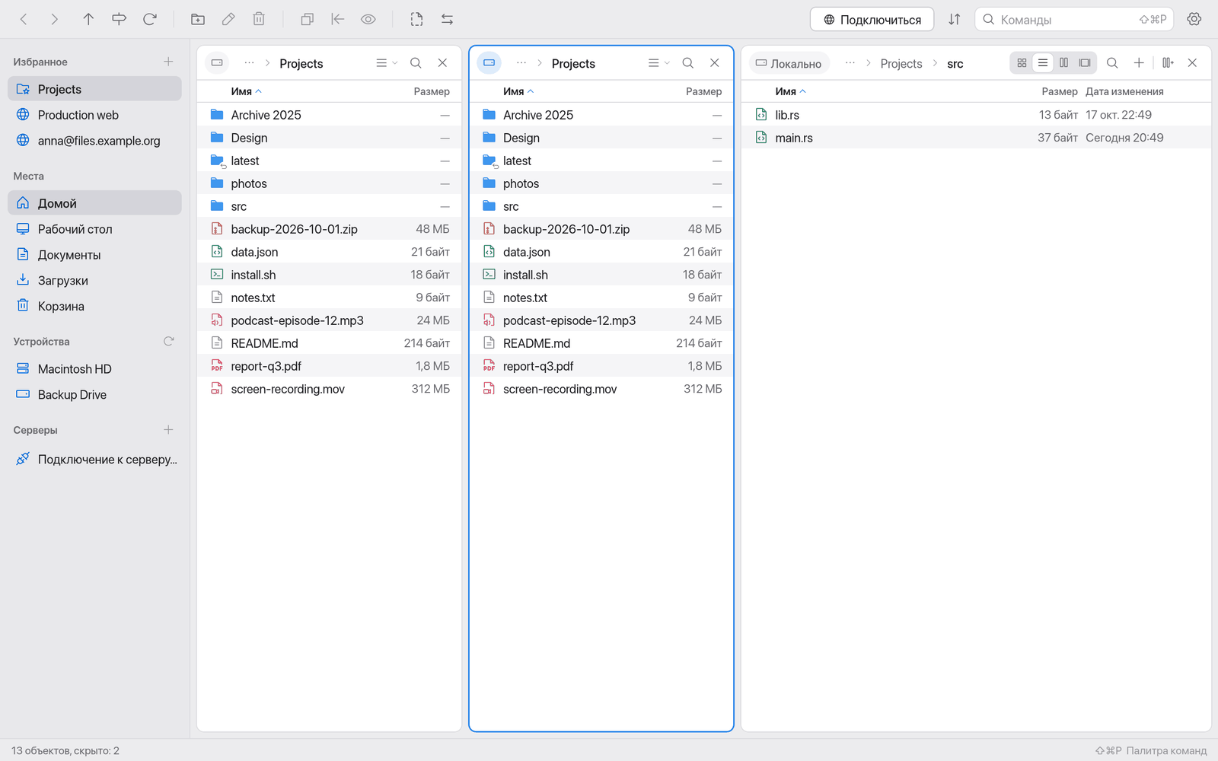This screenshot has height=761, width=1218.
Task: Click the Подключиться button
Action: [x=872, y=20]
